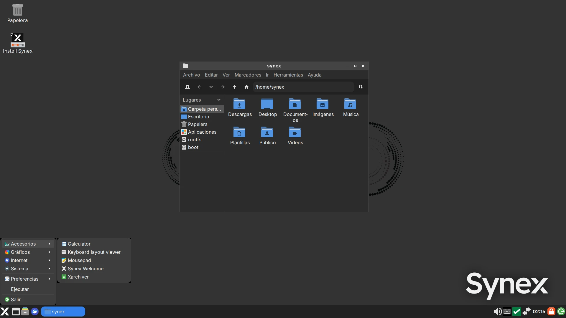Screen dimensions: 566x318
Task: Open the Ver menu
Action: 226,75
